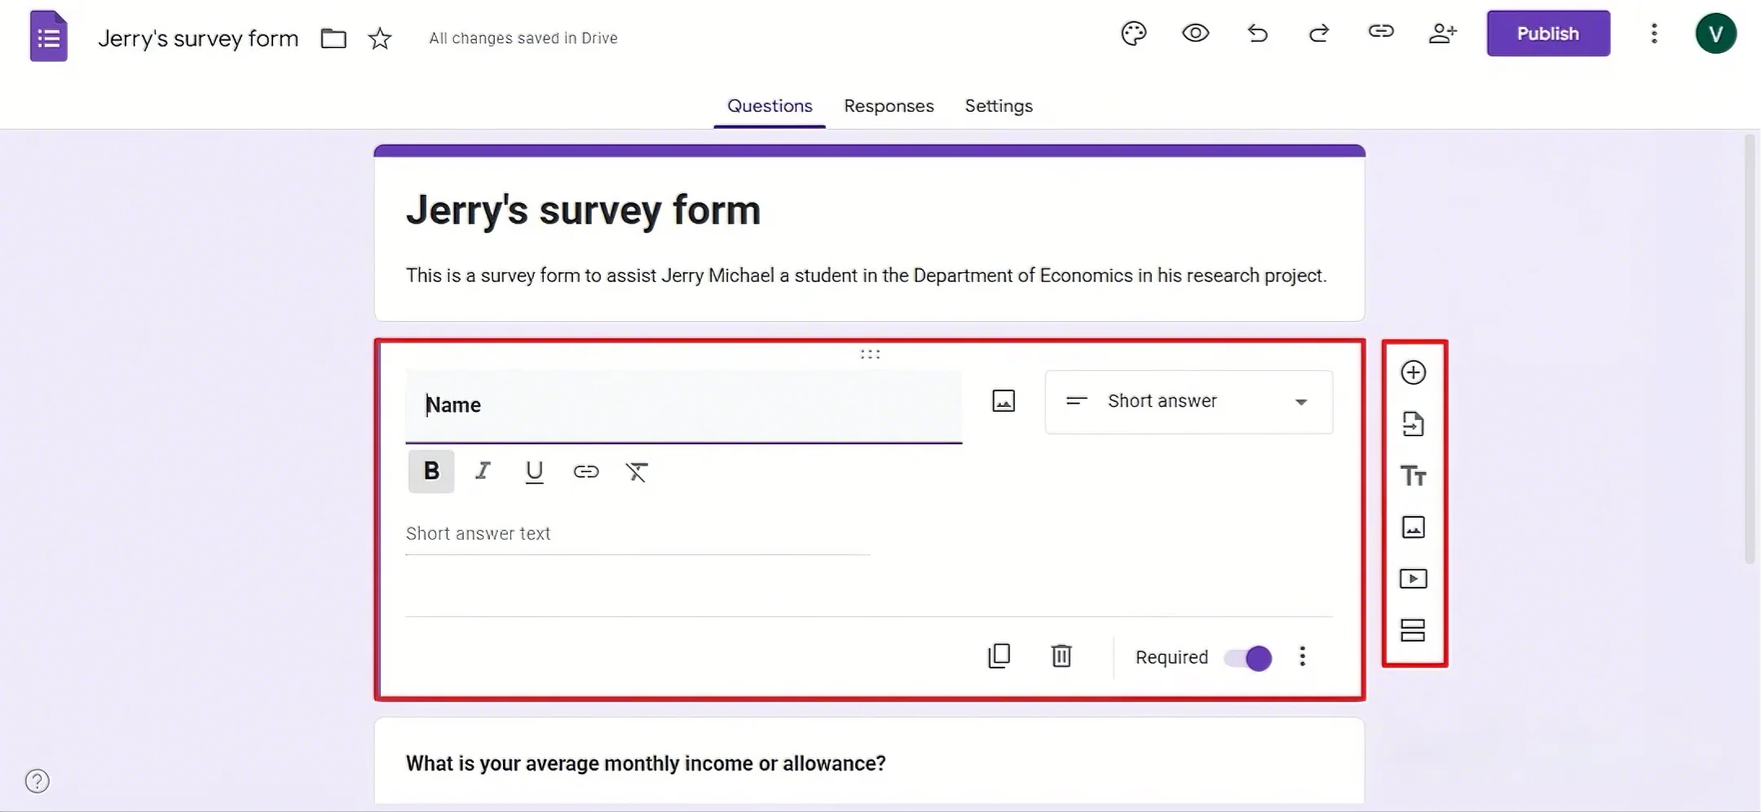The height and width of the screenshot is (812, 1761).
Task: Add an image to the Name question
Action: (1003, 400)
